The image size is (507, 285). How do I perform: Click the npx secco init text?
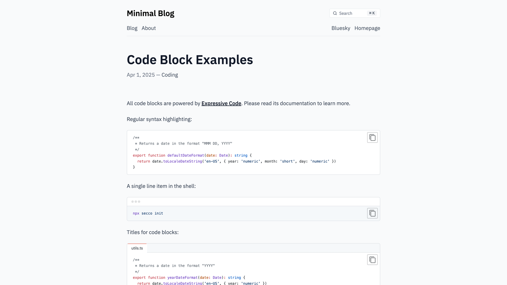coord(148,213)
